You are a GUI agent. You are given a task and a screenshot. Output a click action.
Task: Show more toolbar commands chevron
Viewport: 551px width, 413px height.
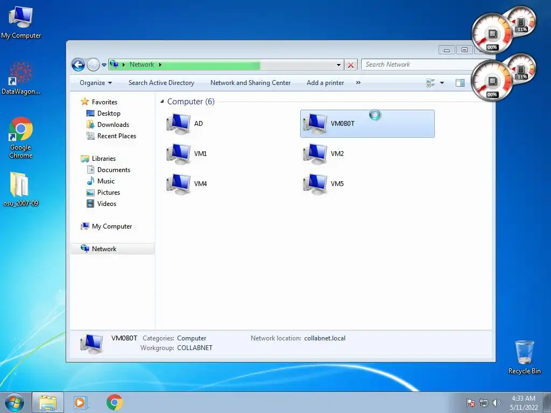(358, 82)
